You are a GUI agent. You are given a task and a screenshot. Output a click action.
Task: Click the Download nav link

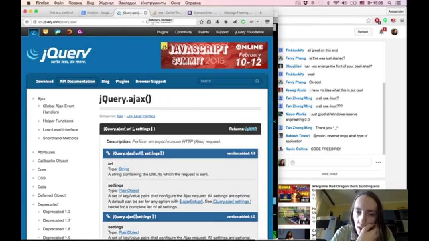tap(44, 81)
